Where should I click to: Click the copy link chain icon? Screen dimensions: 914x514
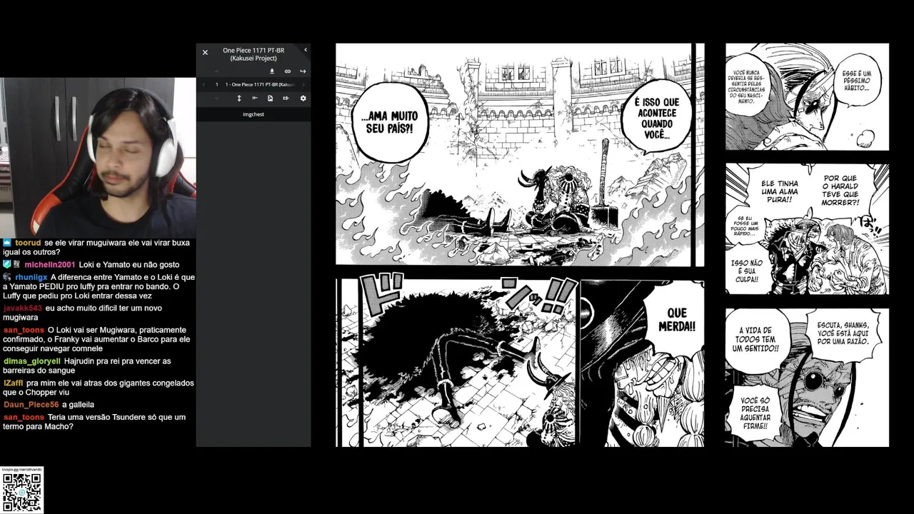(288, 71)
